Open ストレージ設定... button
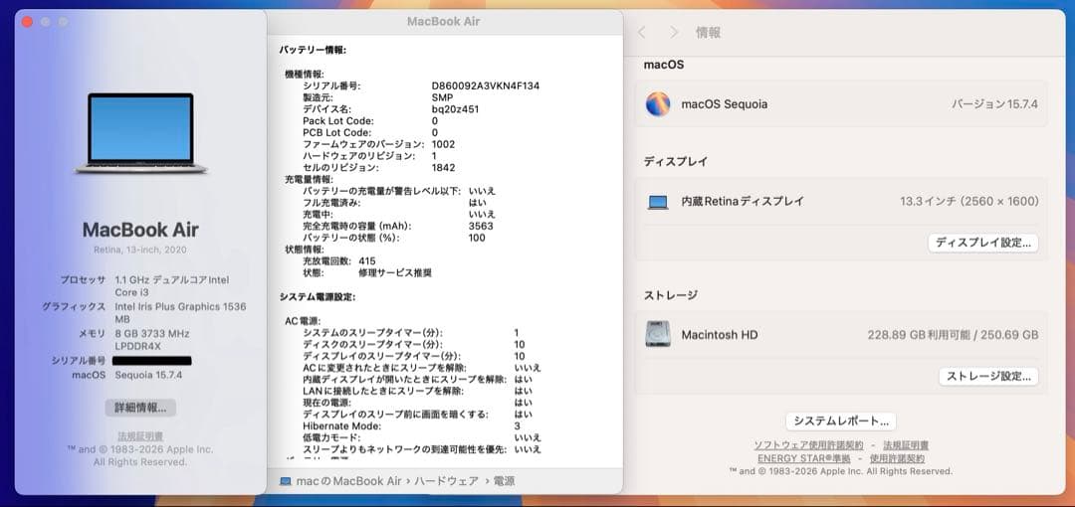The width and height of the screenshot is (1075, 507). 988,376
